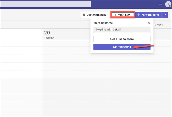Screen dimensions: 172x117
Task: Click the plus icon on New meeting
Action: [138, 15]
